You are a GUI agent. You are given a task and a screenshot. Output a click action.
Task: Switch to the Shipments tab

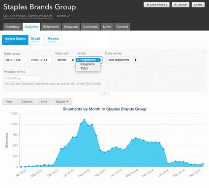pos(51,27)
